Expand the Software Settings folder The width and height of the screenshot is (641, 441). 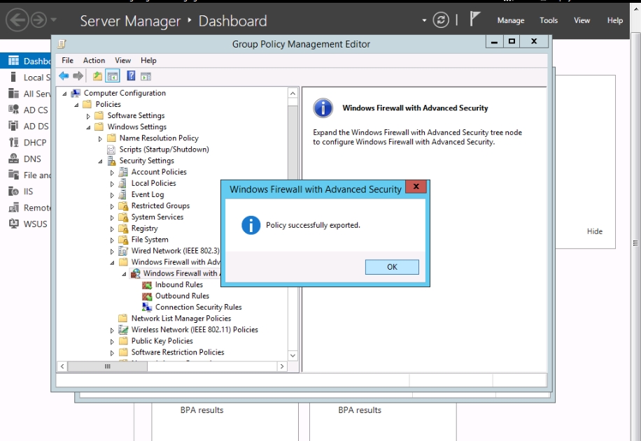(88, 117)
